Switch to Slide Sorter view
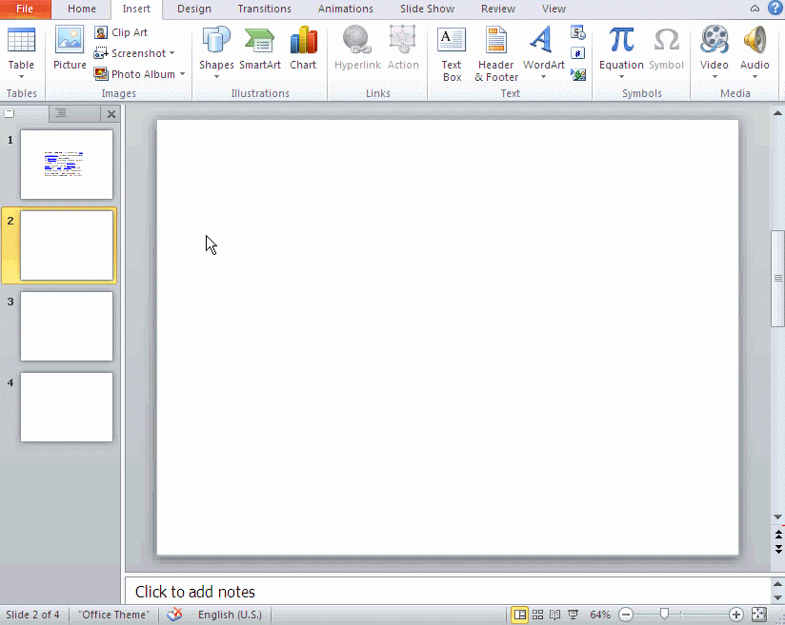The image size is (785, 625). (x=538, y=615)
